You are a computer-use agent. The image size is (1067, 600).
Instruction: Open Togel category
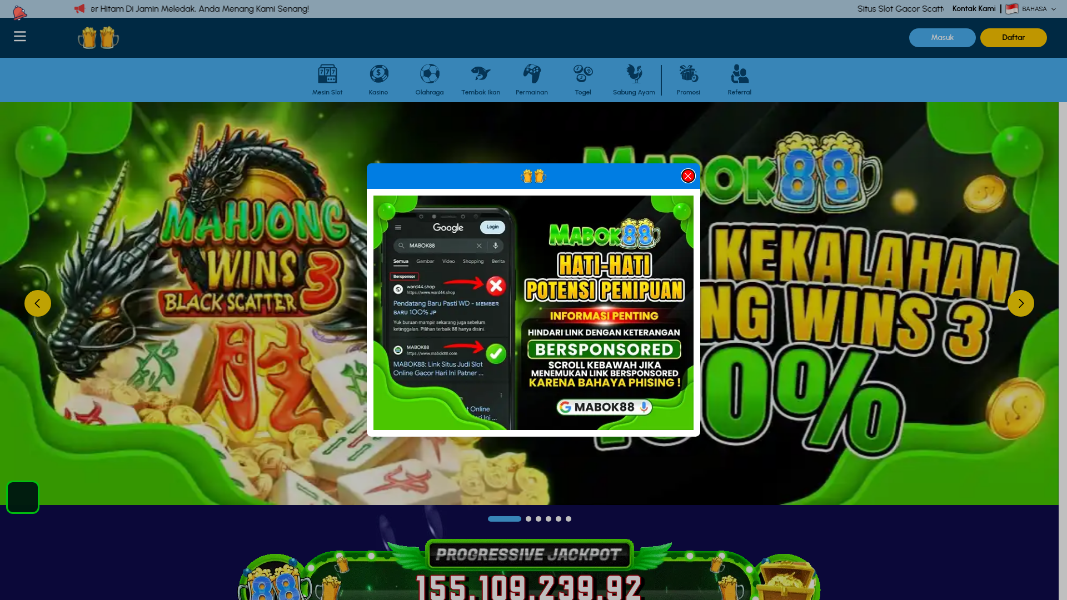tap(583, 80)
